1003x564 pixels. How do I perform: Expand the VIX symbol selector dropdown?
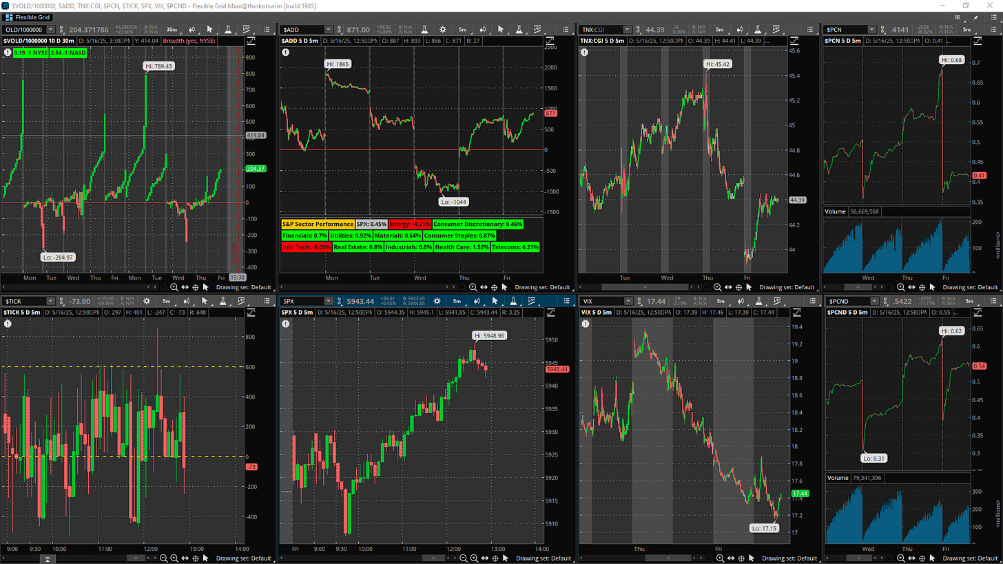point(629,301)
